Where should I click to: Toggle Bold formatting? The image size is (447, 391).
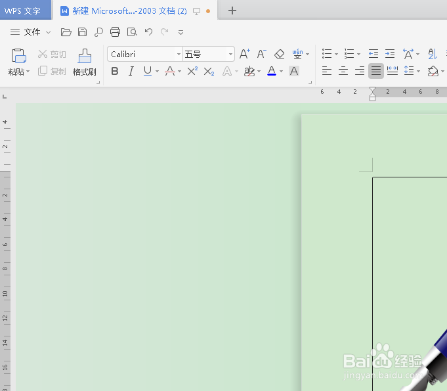115,71
